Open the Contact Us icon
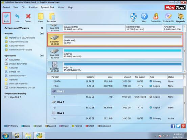 point(156,16)
